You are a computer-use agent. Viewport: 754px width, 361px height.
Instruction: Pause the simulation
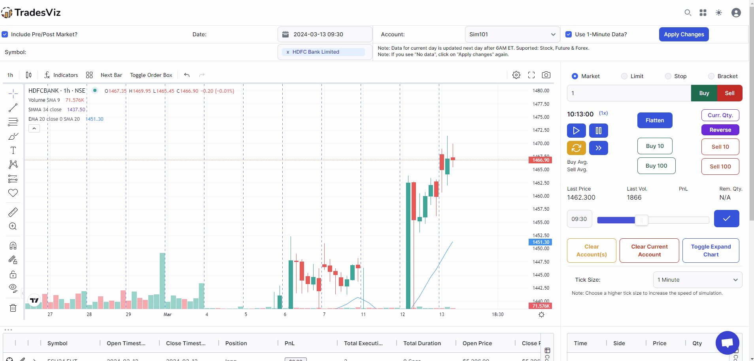coord(599,131)
